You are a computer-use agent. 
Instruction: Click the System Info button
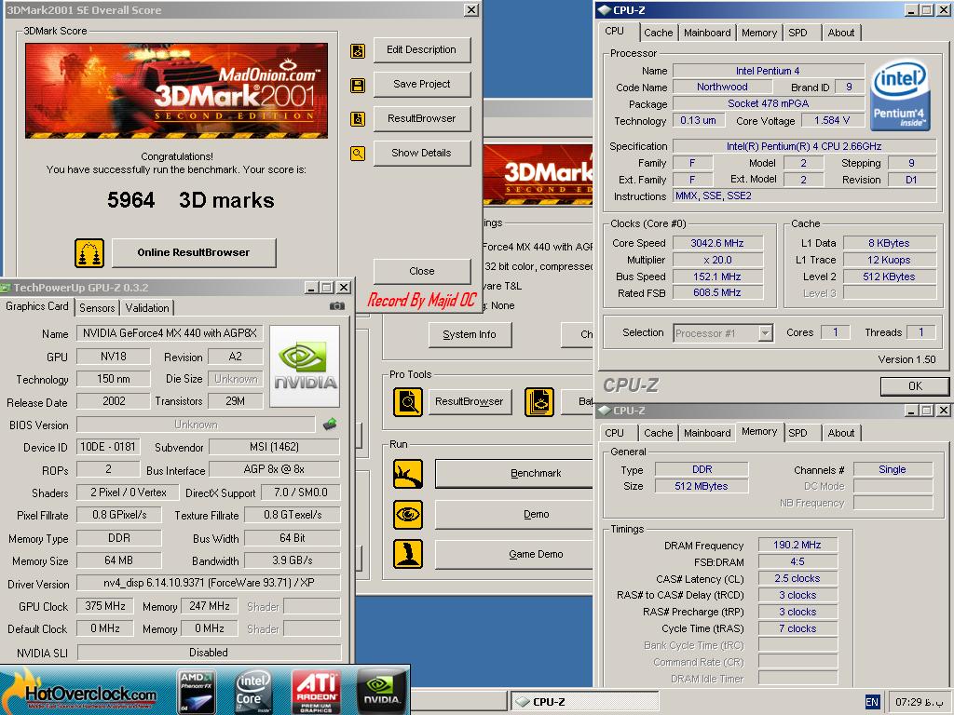[470, 334]
